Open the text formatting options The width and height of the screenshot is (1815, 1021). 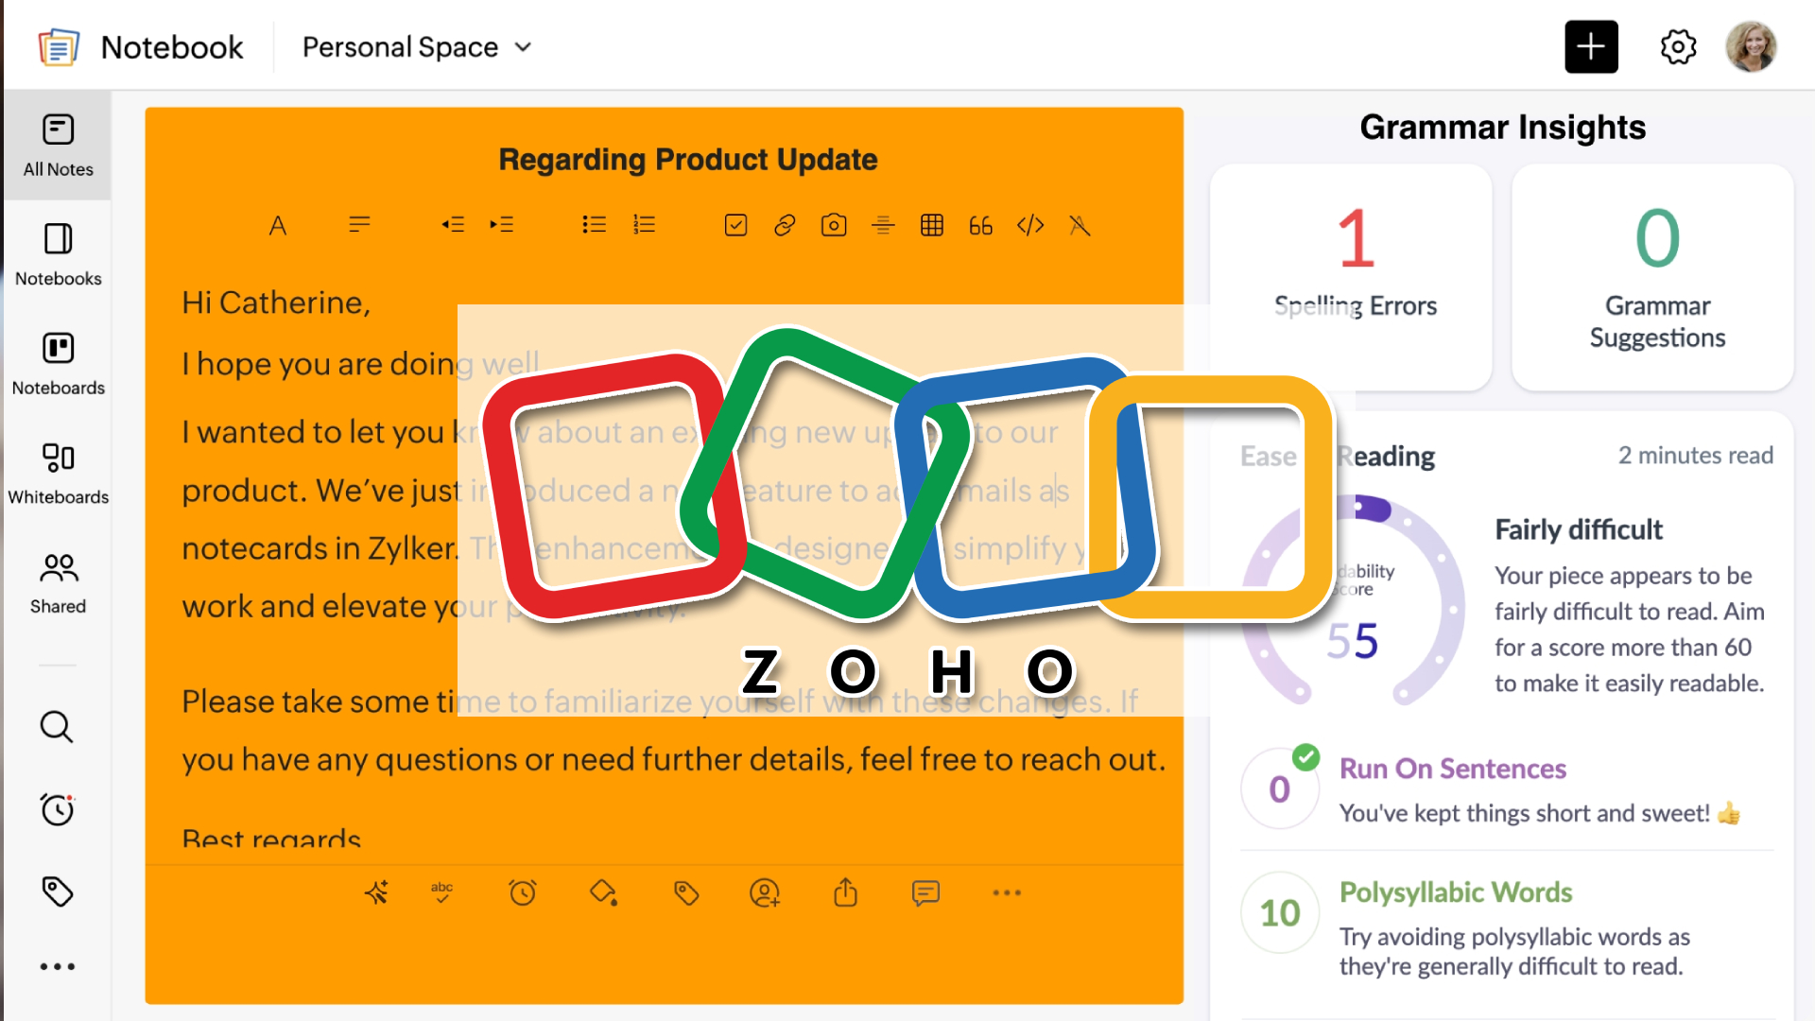tap(278, 225)
